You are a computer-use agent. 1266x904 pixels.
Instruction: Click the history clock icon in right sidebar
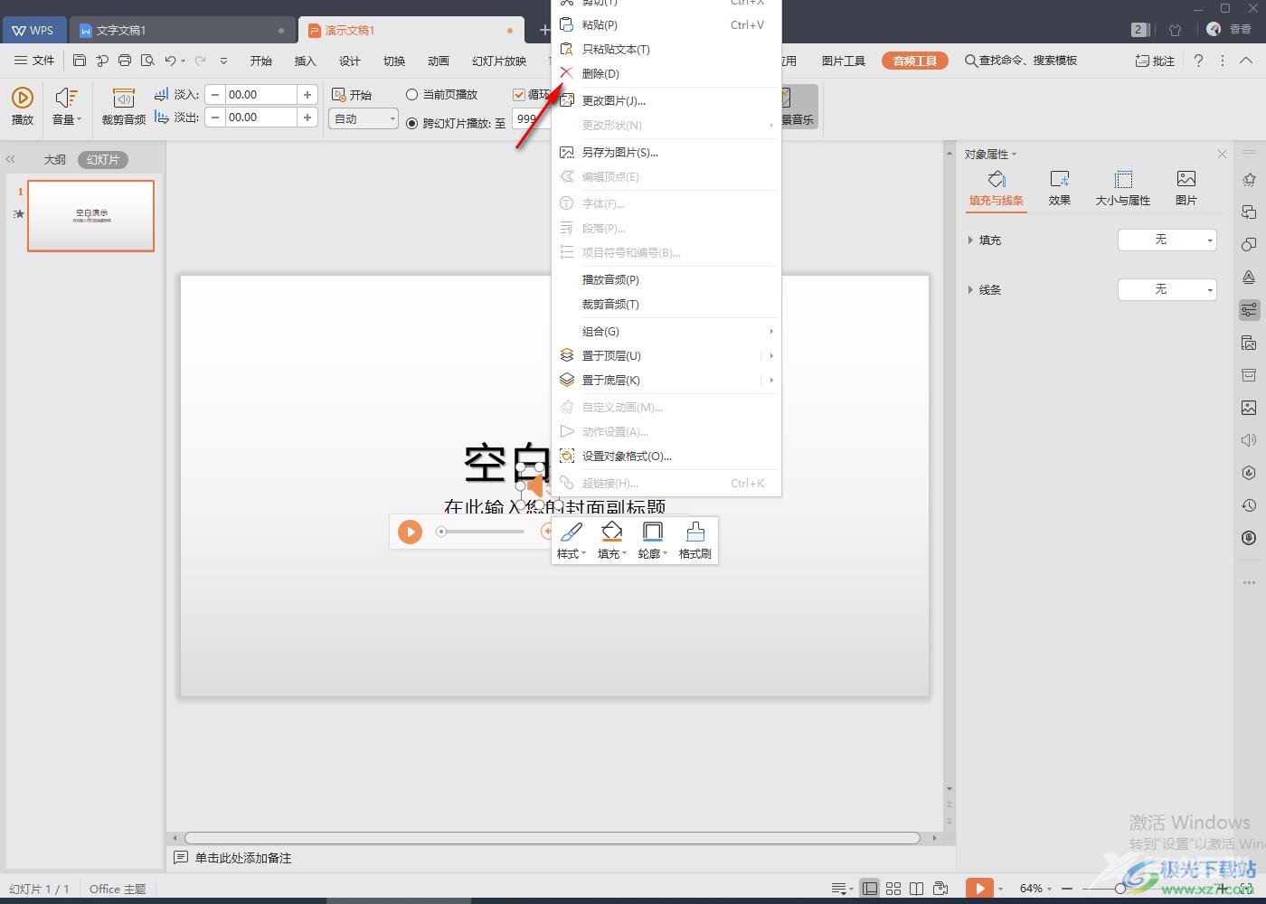(x=1249, y=505)
